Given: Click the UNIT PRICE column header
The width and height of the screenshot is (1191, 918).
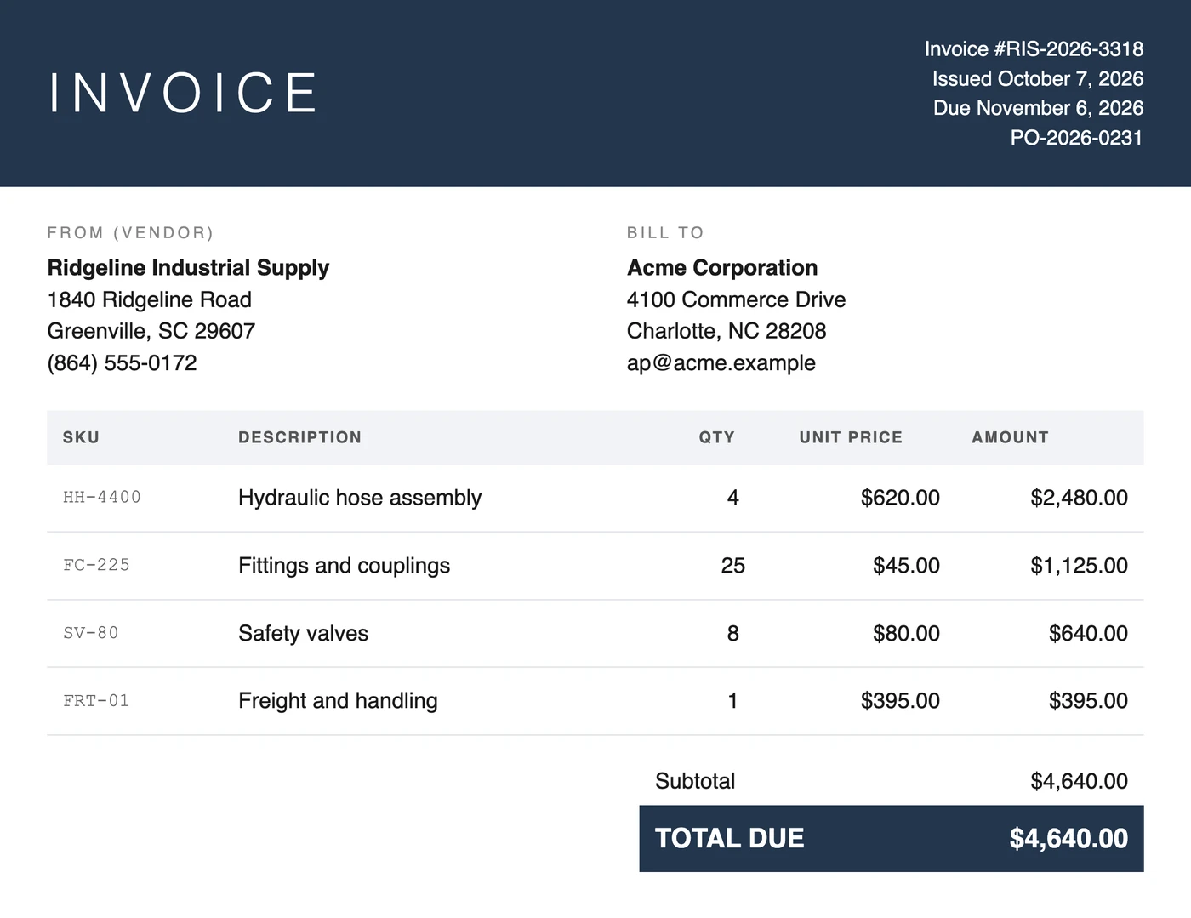Looking at the screenshot, I should [851, 437].
